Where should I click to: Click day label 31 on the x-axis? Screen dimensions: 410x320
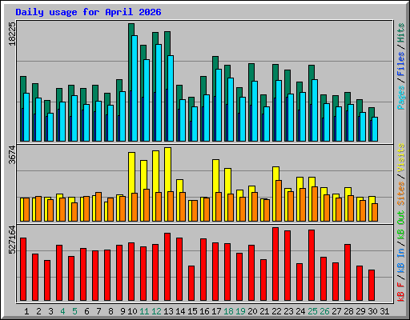[x=384, y=311]
